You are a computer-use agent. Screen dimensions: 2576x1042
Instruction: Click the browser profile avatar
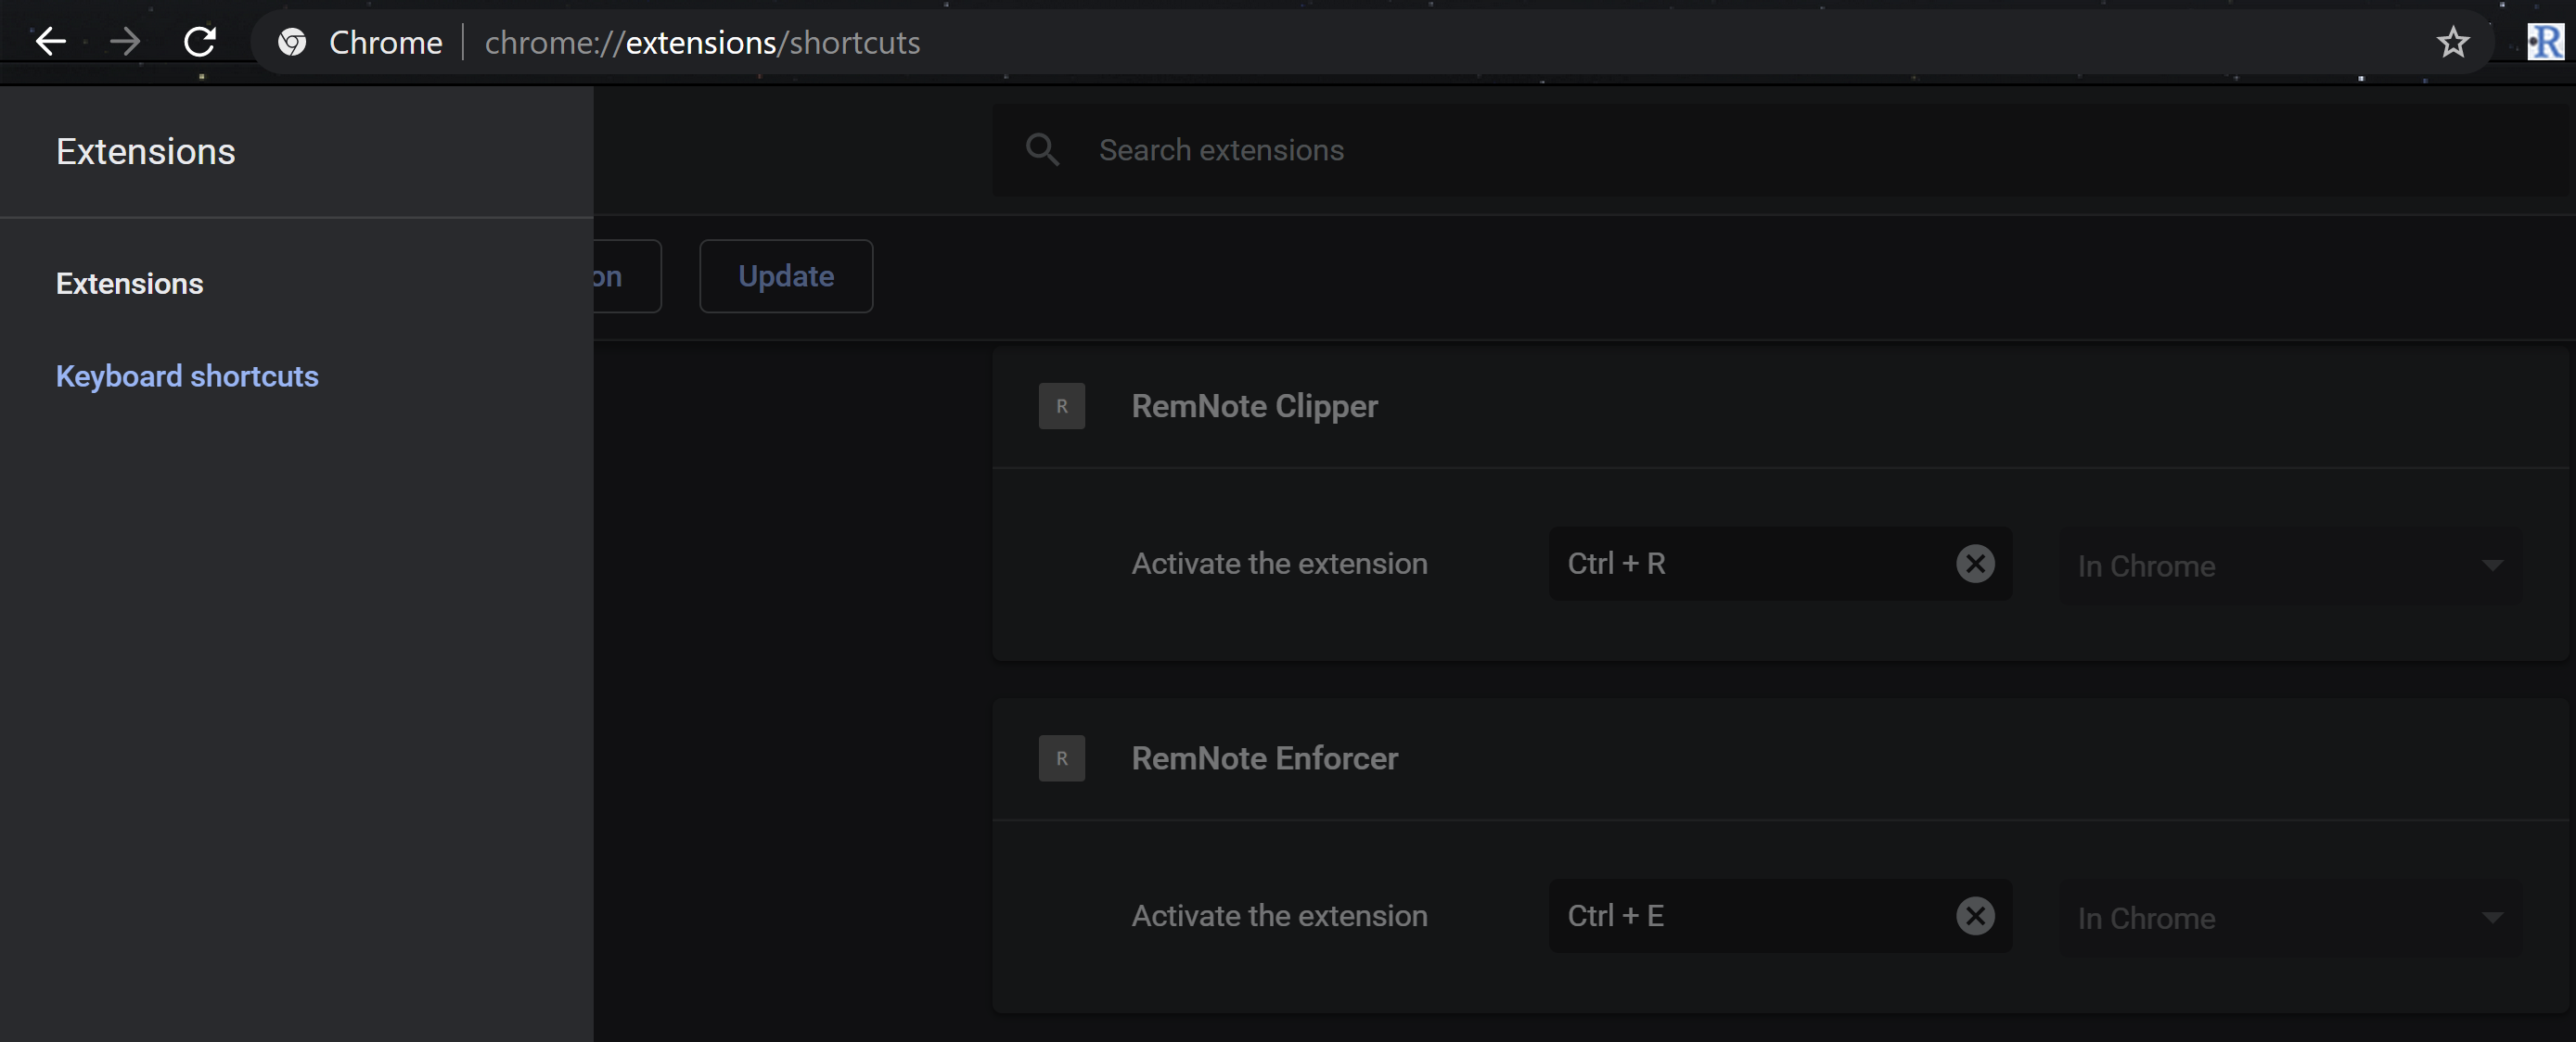[x=2545, y=41]
